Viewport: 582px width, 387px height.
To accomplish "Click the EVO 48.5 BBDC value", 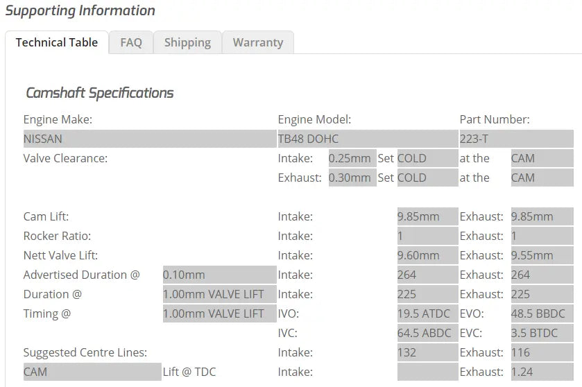I will click(542, 313).
